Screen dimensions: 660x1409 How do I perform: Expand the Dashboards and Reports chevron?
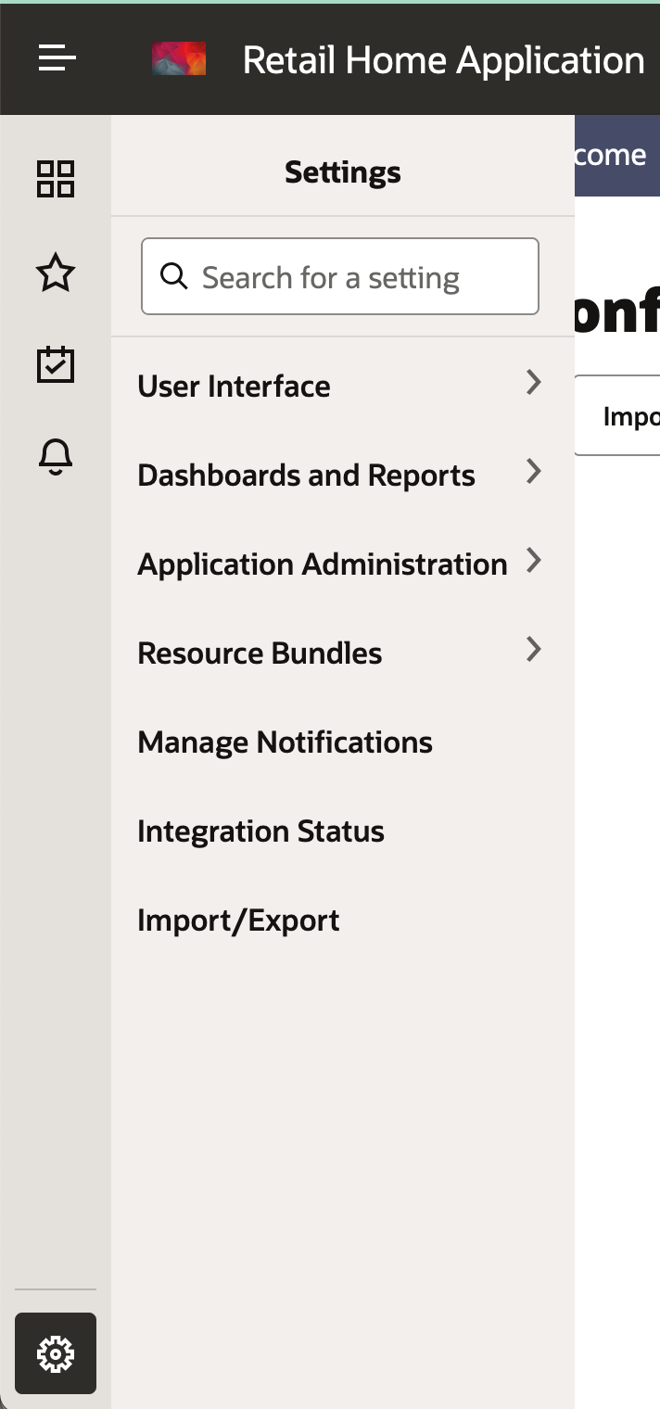coord(533,472)
